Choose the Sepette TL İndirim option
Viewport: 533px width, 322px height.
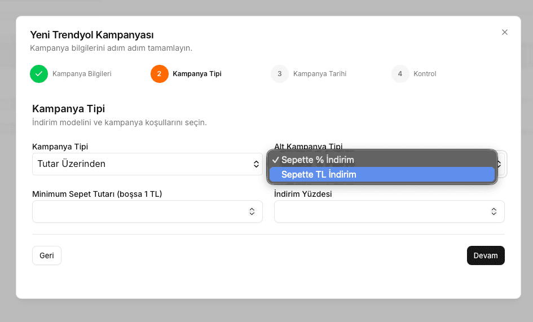382,174
